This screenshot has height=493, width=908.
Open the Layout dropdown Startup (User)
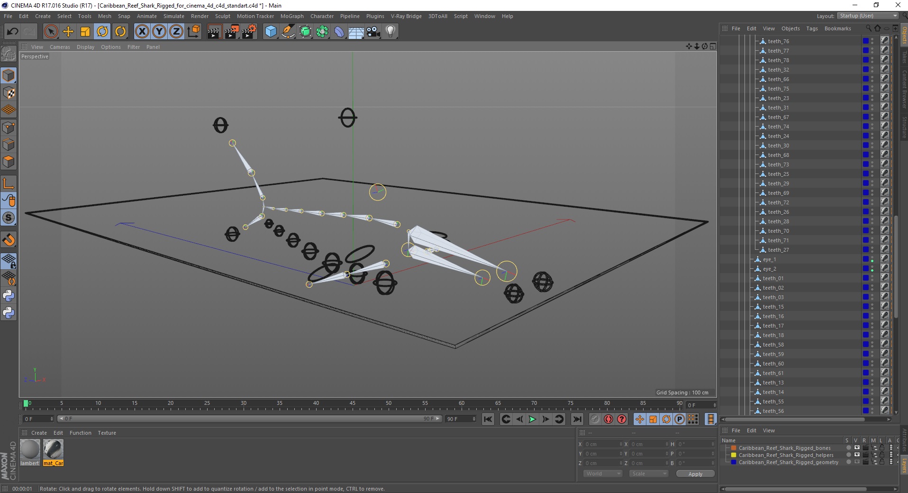click(x=867, y=16)
